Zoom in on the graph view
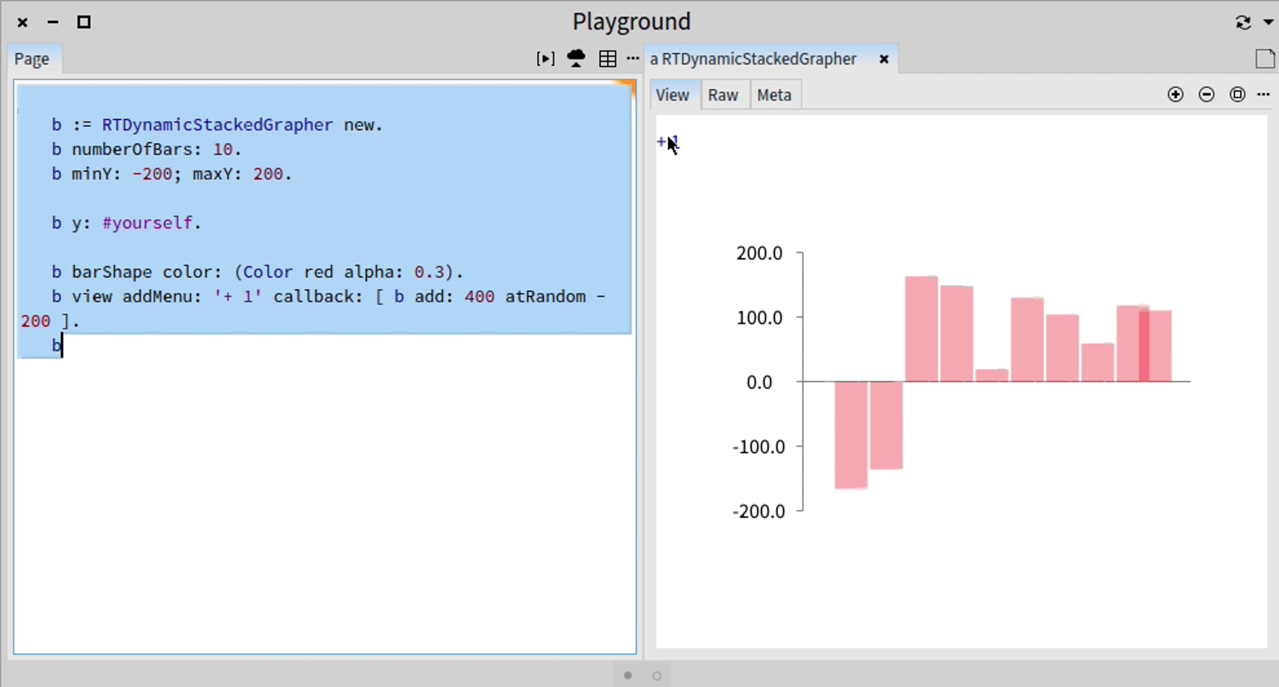The image size is (1279, 687). [x=1175, y=95]
